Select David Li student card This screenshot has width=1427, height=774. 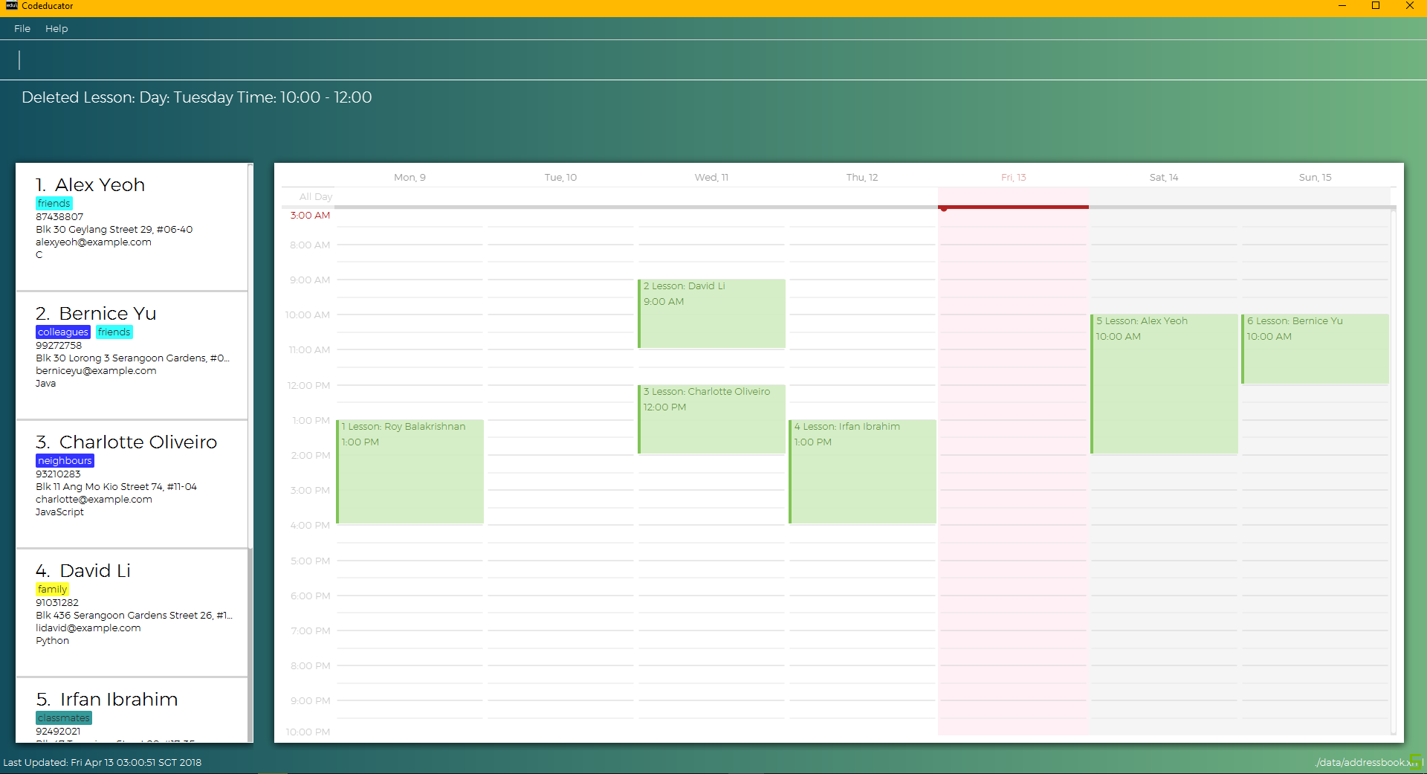click(x=132, y=613)
